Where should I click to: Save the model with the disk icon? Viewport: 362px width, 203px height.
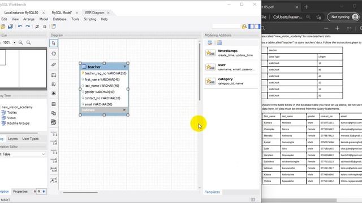click(x=10, y=27)
